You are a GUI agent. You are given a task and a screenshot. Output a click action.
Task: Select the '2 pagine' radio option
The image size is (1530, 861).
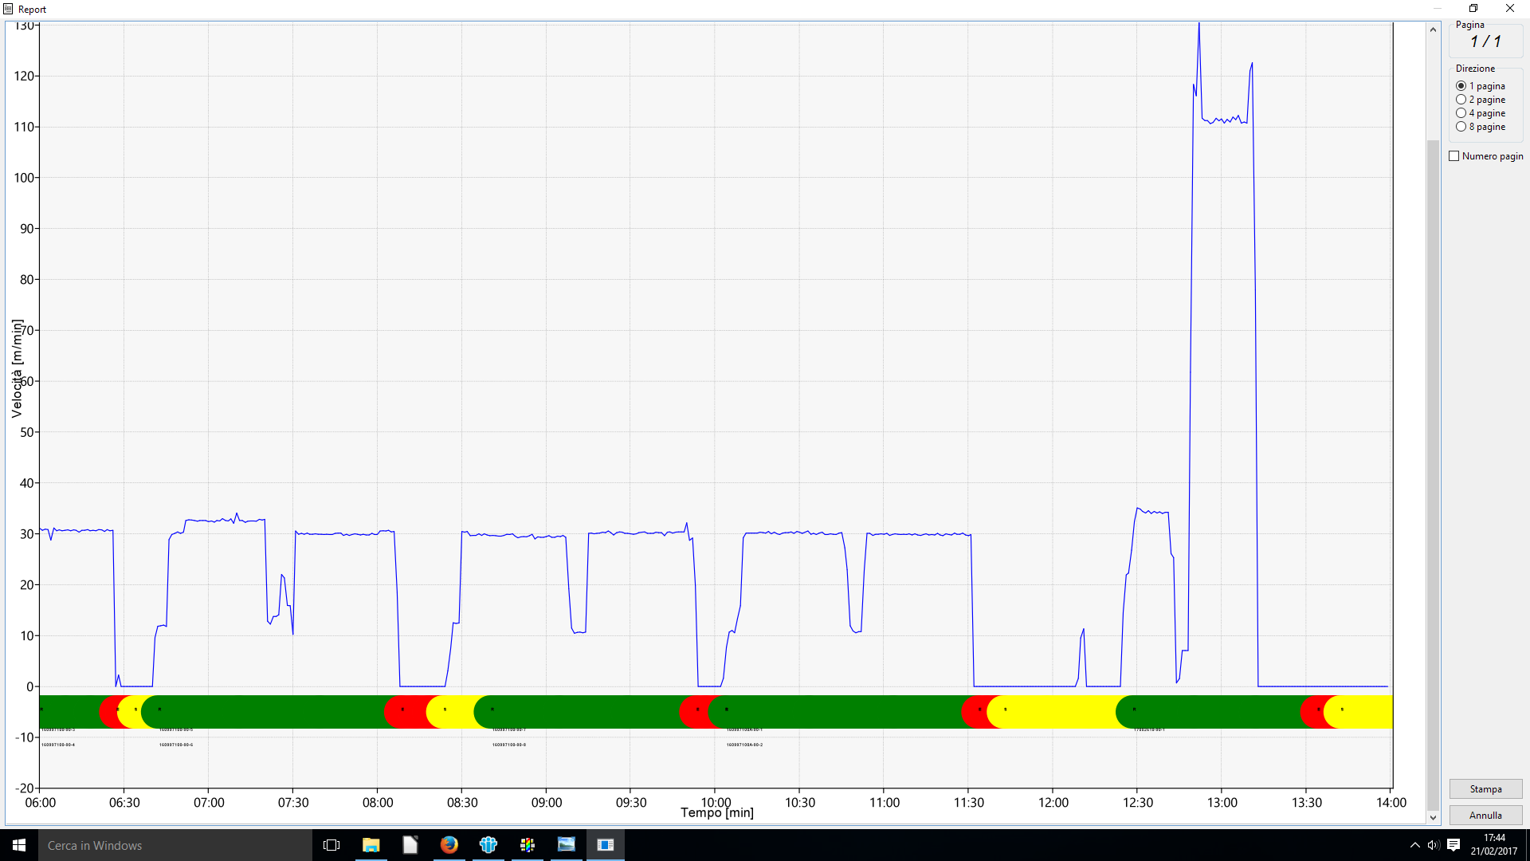[x=1481, y=100]
